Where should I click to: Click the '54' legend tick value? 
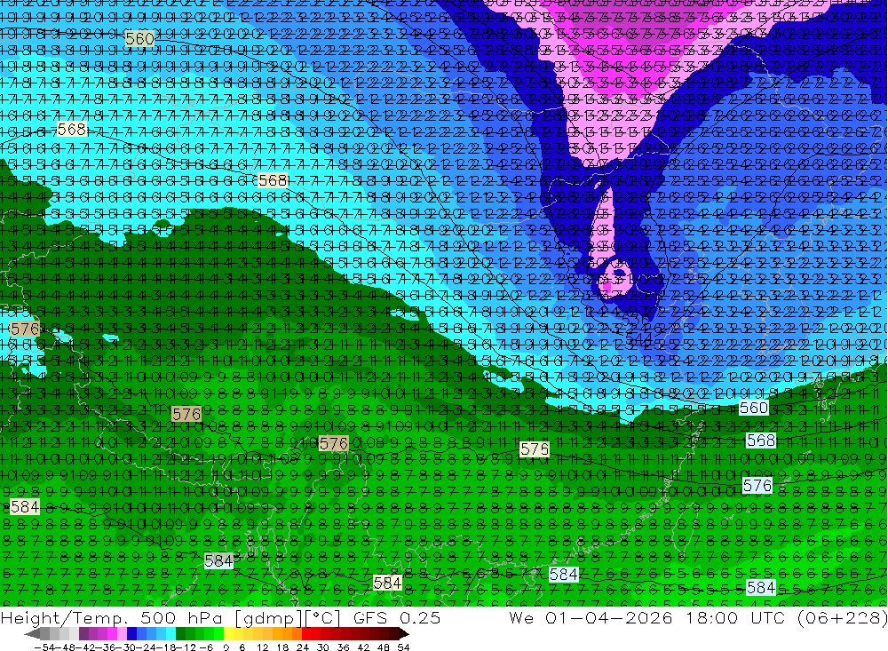(403, 647)
